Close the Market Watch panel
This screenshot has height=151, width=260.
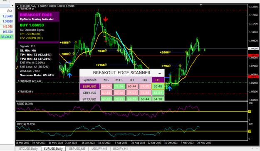coord(12,5)
